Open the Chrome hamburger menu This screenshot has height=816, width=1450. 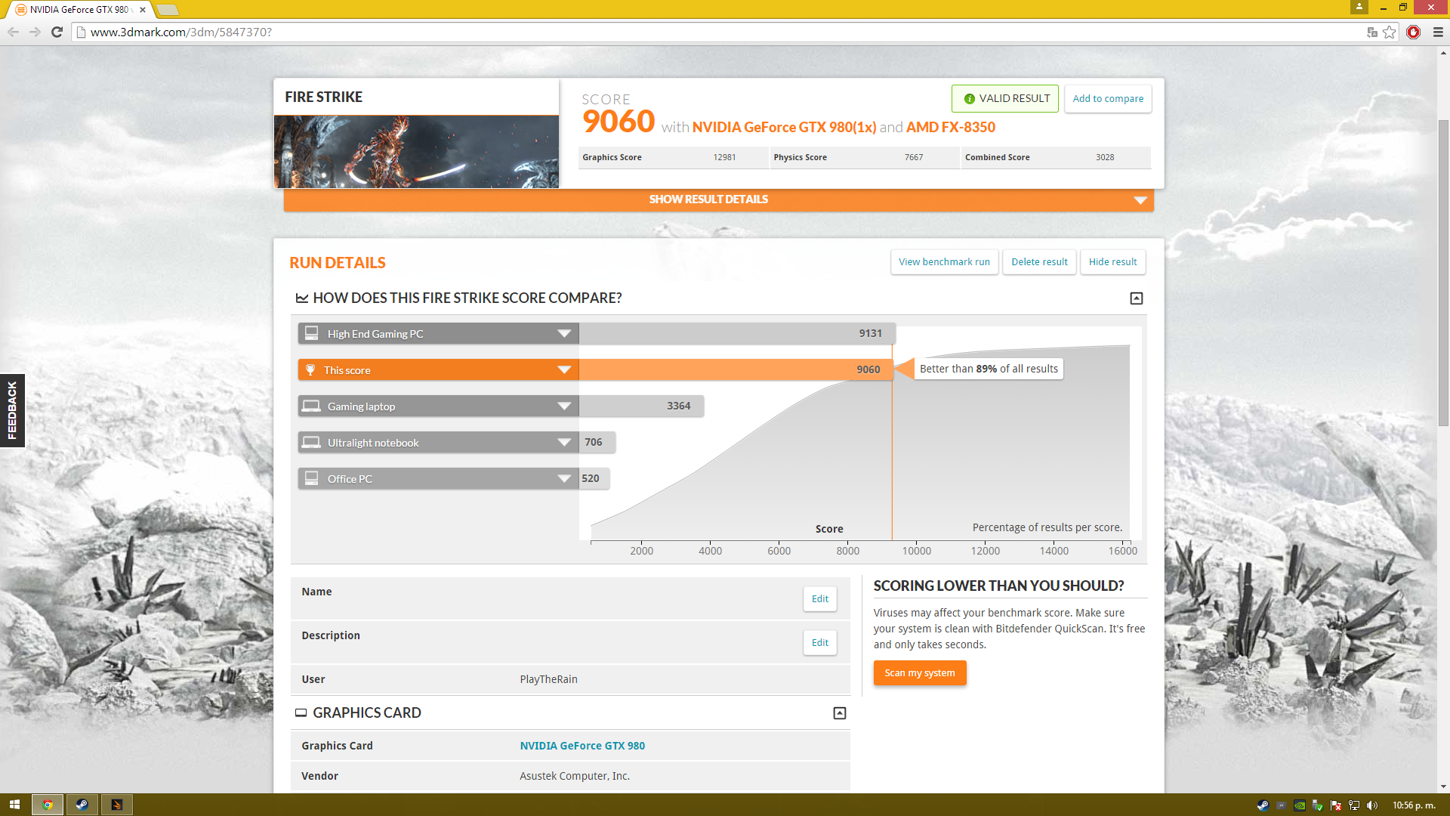tap(1438, 32)
